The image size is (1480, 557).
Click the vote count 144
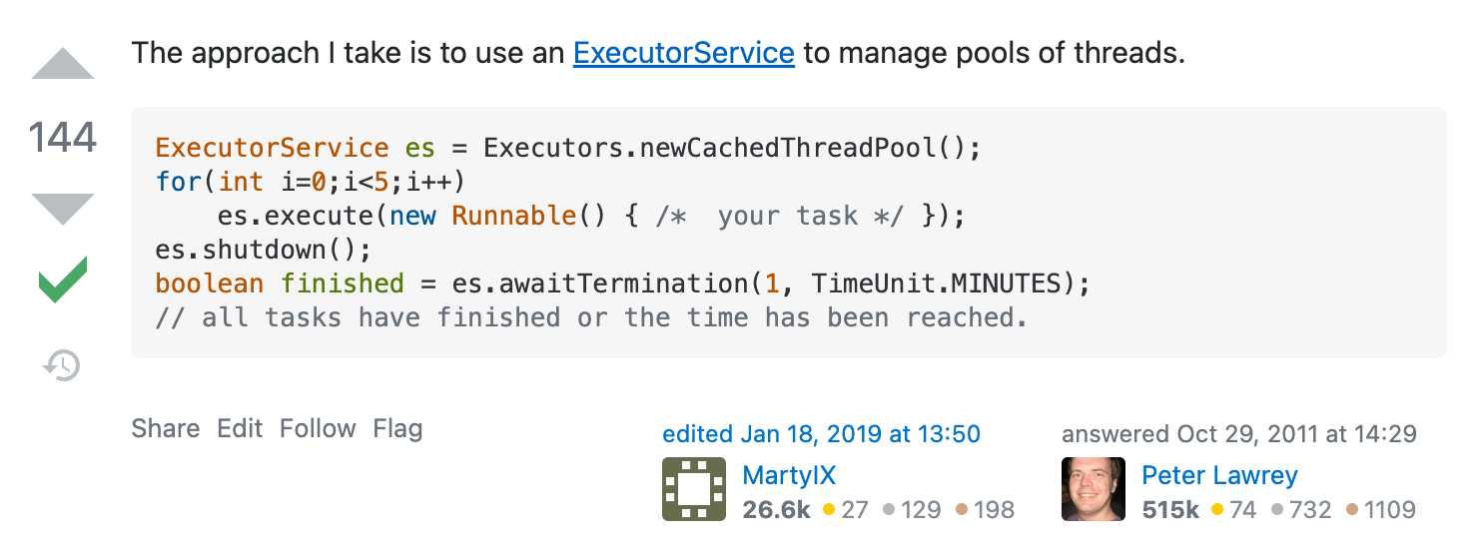(63, 137)
